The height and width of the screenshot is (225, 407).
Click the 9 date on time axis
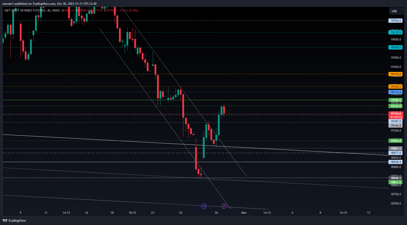coord(21,213)
